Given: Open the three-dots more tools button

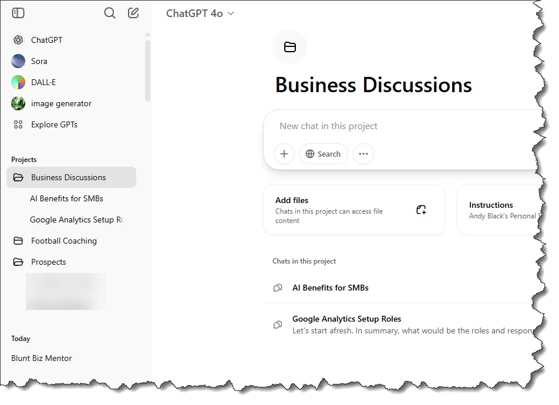Looking at the screenshot, I should 363,154.
